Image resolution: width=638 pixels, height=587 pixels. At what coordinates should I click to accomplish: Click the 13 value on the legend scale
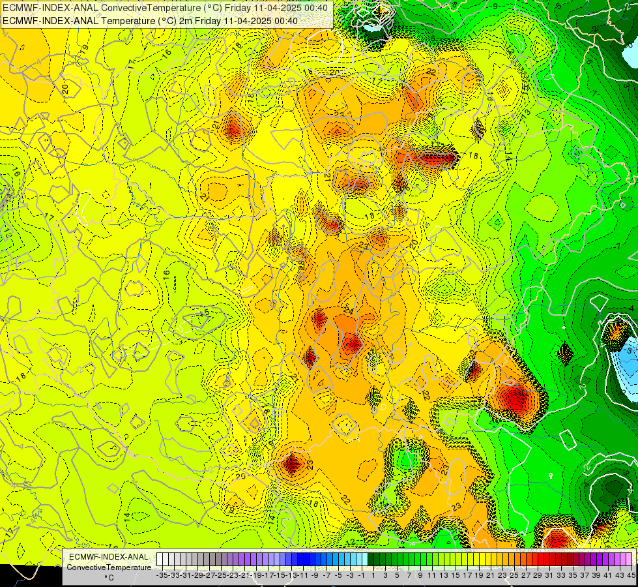[444, 575]
